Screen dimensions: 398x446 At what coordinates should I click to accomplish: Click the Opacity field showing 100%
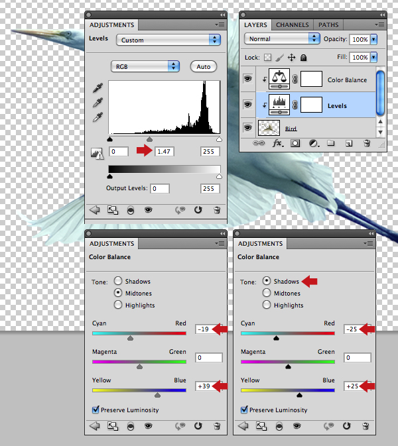tap(360, 39)
